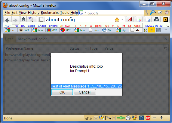172x123 pixels.
Task: Open the tab groups grid icon
Action: point(158,30)
